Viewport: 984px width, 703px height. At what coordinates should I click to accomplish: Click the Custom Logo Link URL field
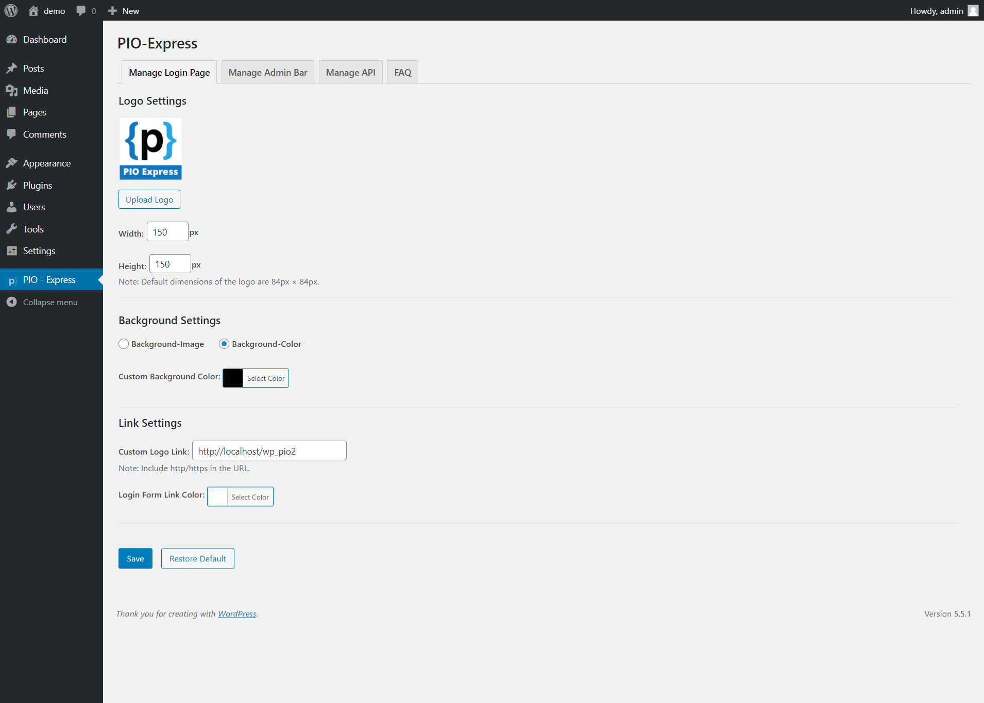[x=269, y=451]
